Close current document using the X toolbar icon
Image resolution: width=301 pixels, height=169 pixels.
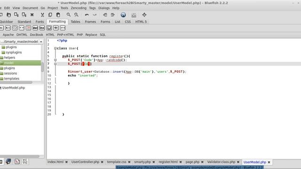coord(32,15)
